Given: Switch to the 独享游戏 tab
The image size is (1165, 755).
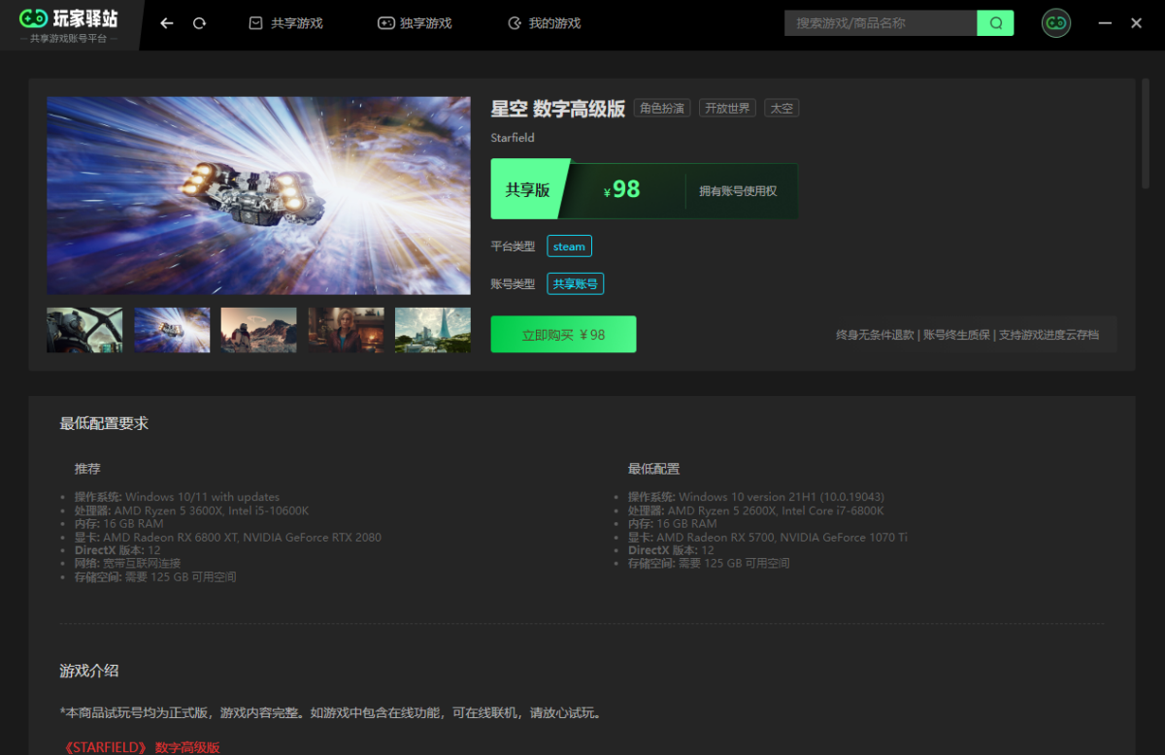Looking at the screenshot, I should coord(415,23).
